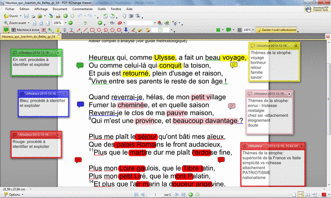Select the Eraser tool icon
Image resolution: width=331 pixels, height=198 pixels.
[140, 30]
